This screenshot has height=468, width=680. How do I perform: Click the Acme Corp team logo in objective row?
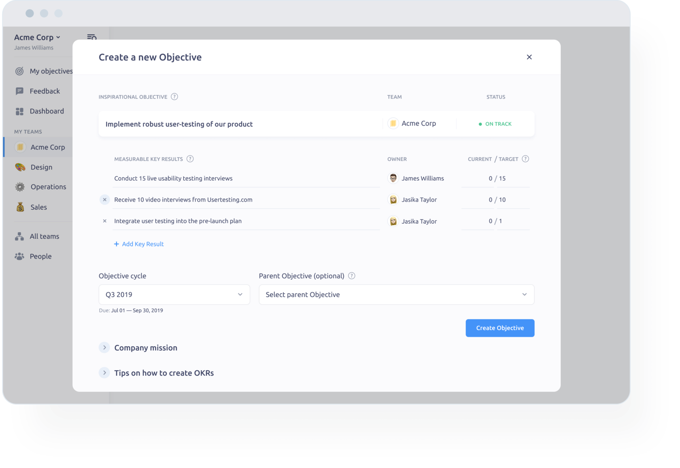click(x=393, y=123)
